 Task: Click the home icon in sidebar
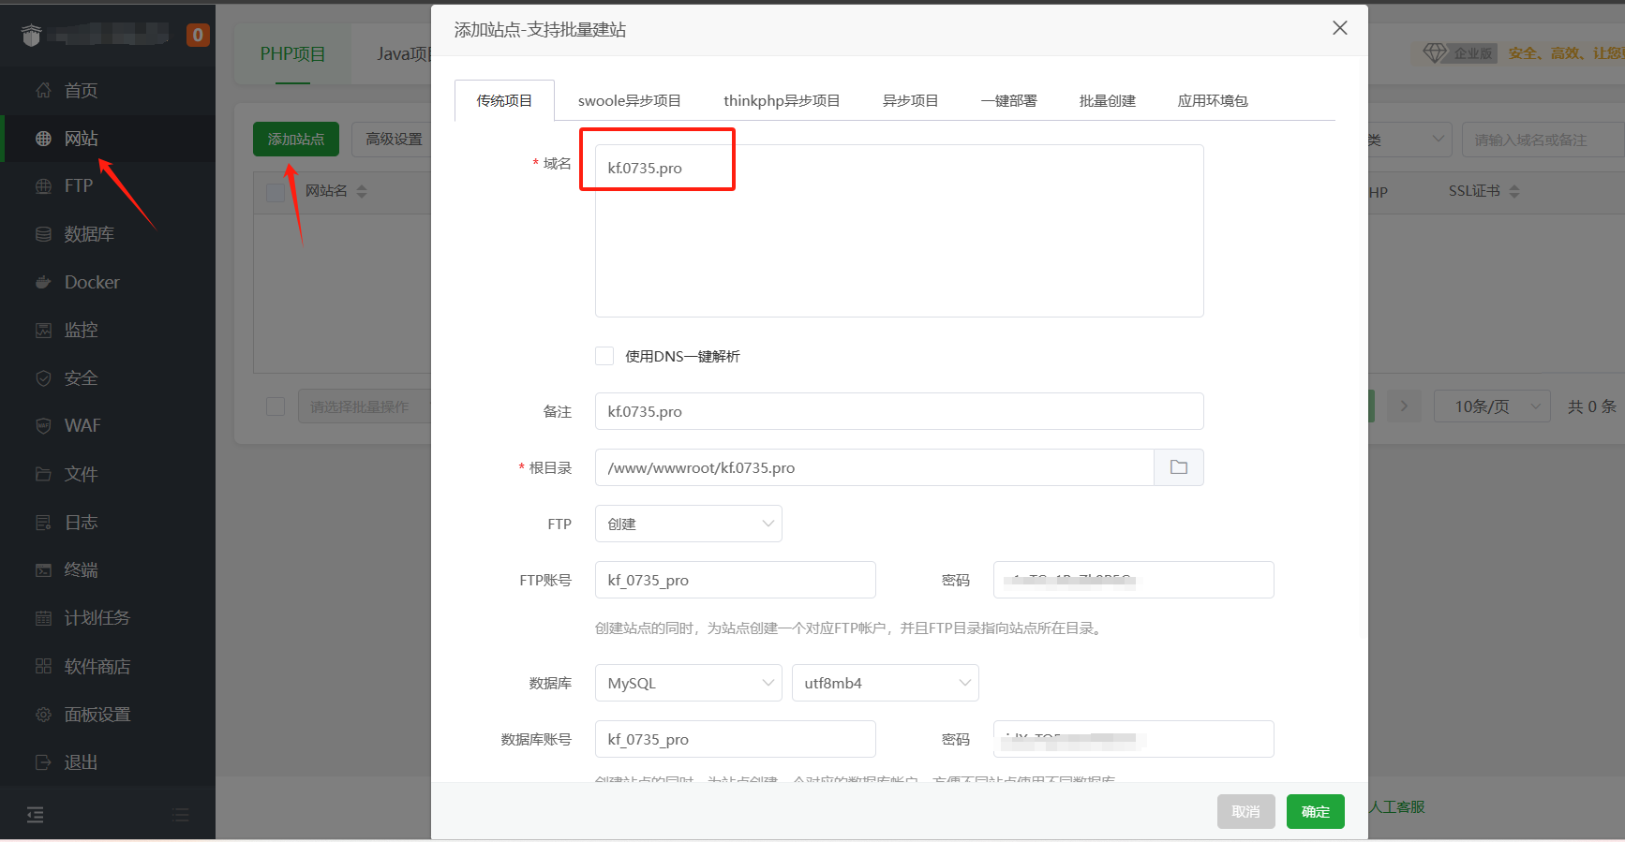(x=43, y=91)
